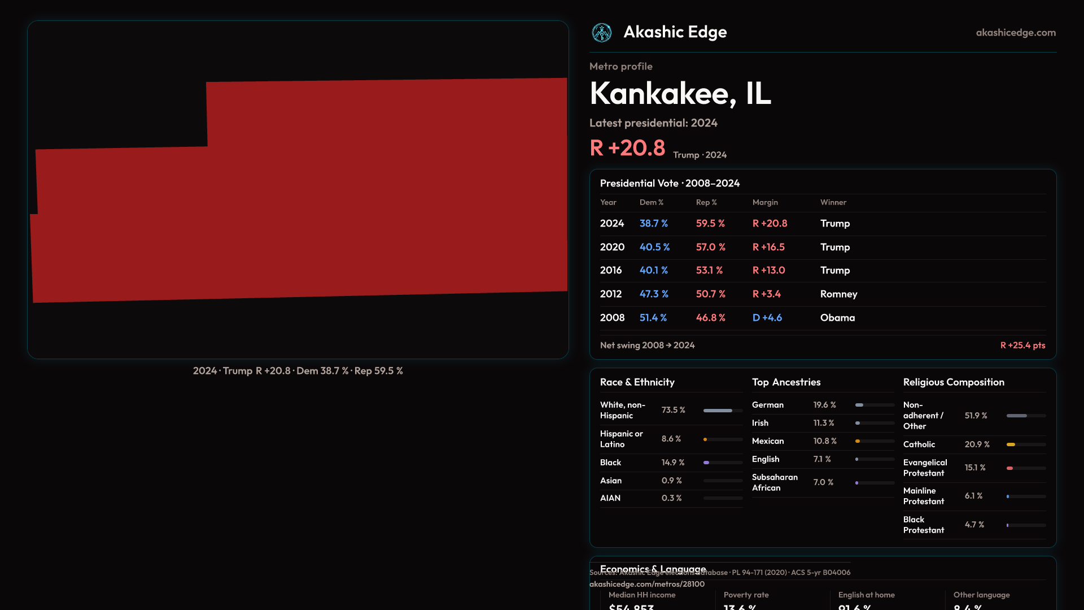Click the map caption below the map

click(x=298, y=371)
